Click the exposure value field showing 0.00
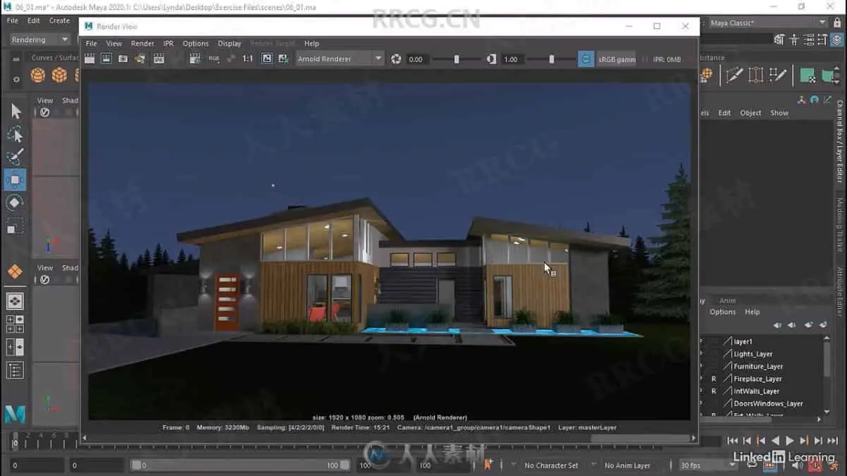Image resolution: width=847 pixels, height=476 pixels. pyautogui.click(x=417, y=59)
